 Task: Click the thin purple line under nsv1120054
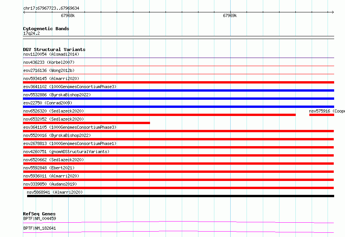178,58
